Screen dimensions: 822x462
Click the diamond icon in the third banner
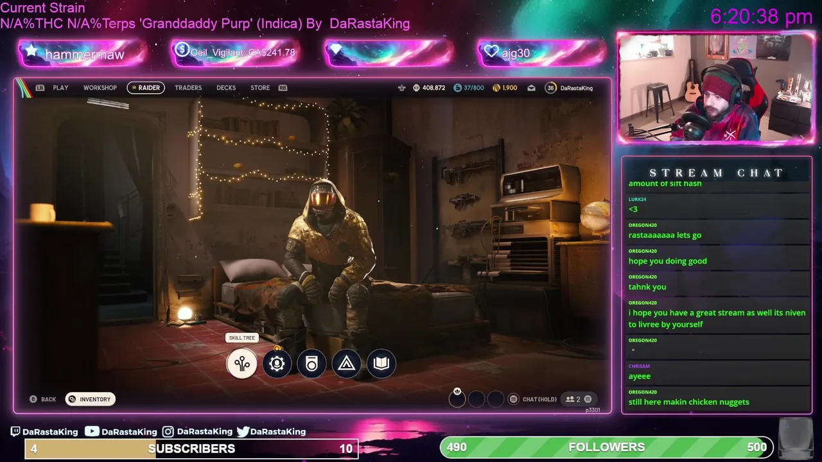point(336,50)
